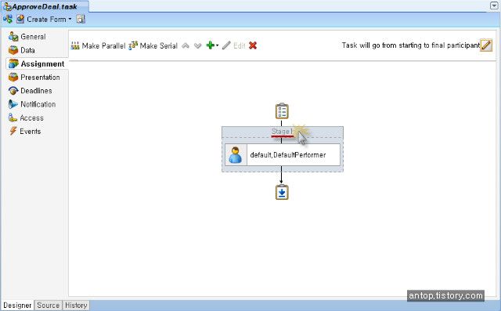501x311 pixels.
Task: Open the Notification section
Action: [32, 104]
